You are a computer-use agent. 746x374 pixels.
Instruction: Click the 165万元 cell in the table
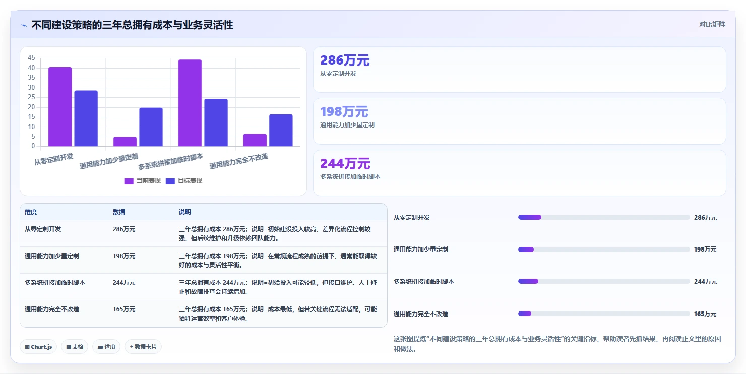[x=124, y=309]
